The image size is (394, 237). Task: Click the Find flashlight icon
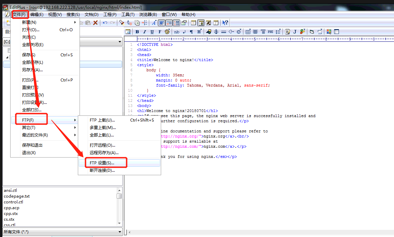[122, 23]
